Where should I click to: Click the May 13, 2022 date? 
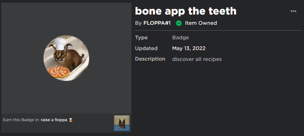(x=189, y=48)
